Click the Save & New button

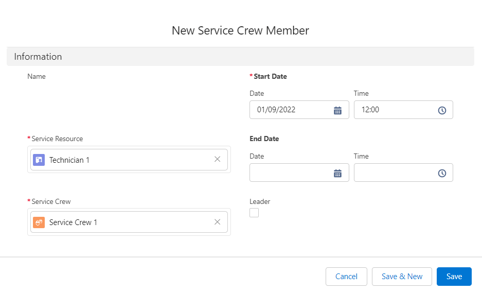[402, 277]
